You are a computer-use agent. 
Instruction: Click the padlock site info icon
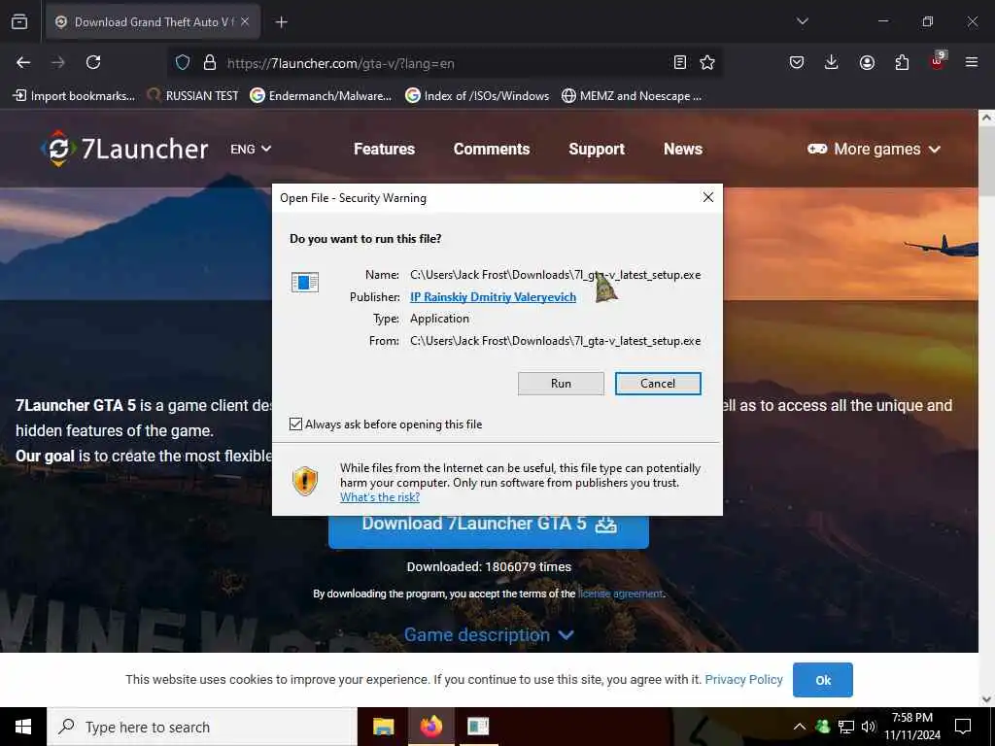point(210,63)
